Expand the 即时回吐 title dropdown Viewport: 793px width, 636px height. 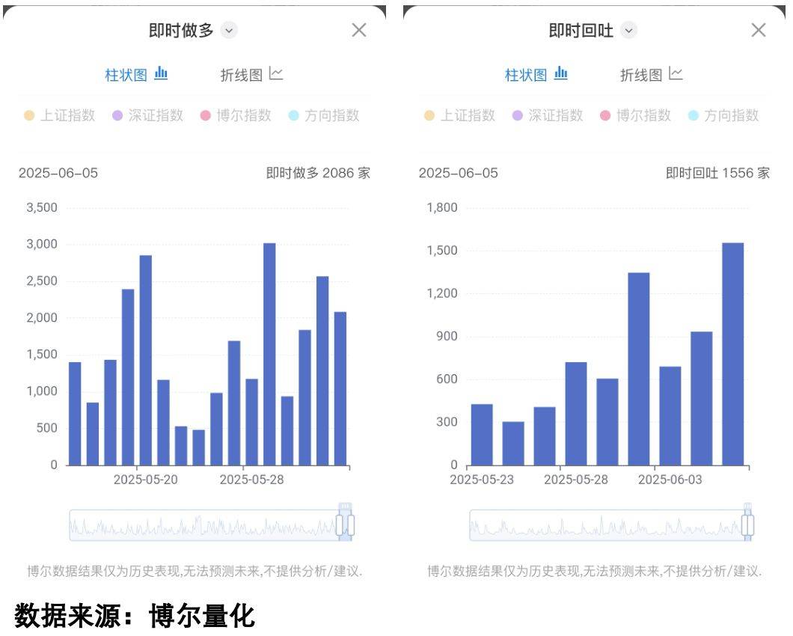point(629,31)
